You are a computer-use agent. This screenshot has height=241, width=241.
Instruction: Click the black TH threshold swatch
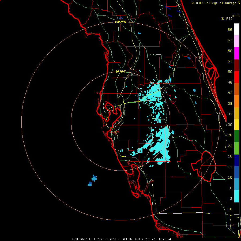coord(236,208)
